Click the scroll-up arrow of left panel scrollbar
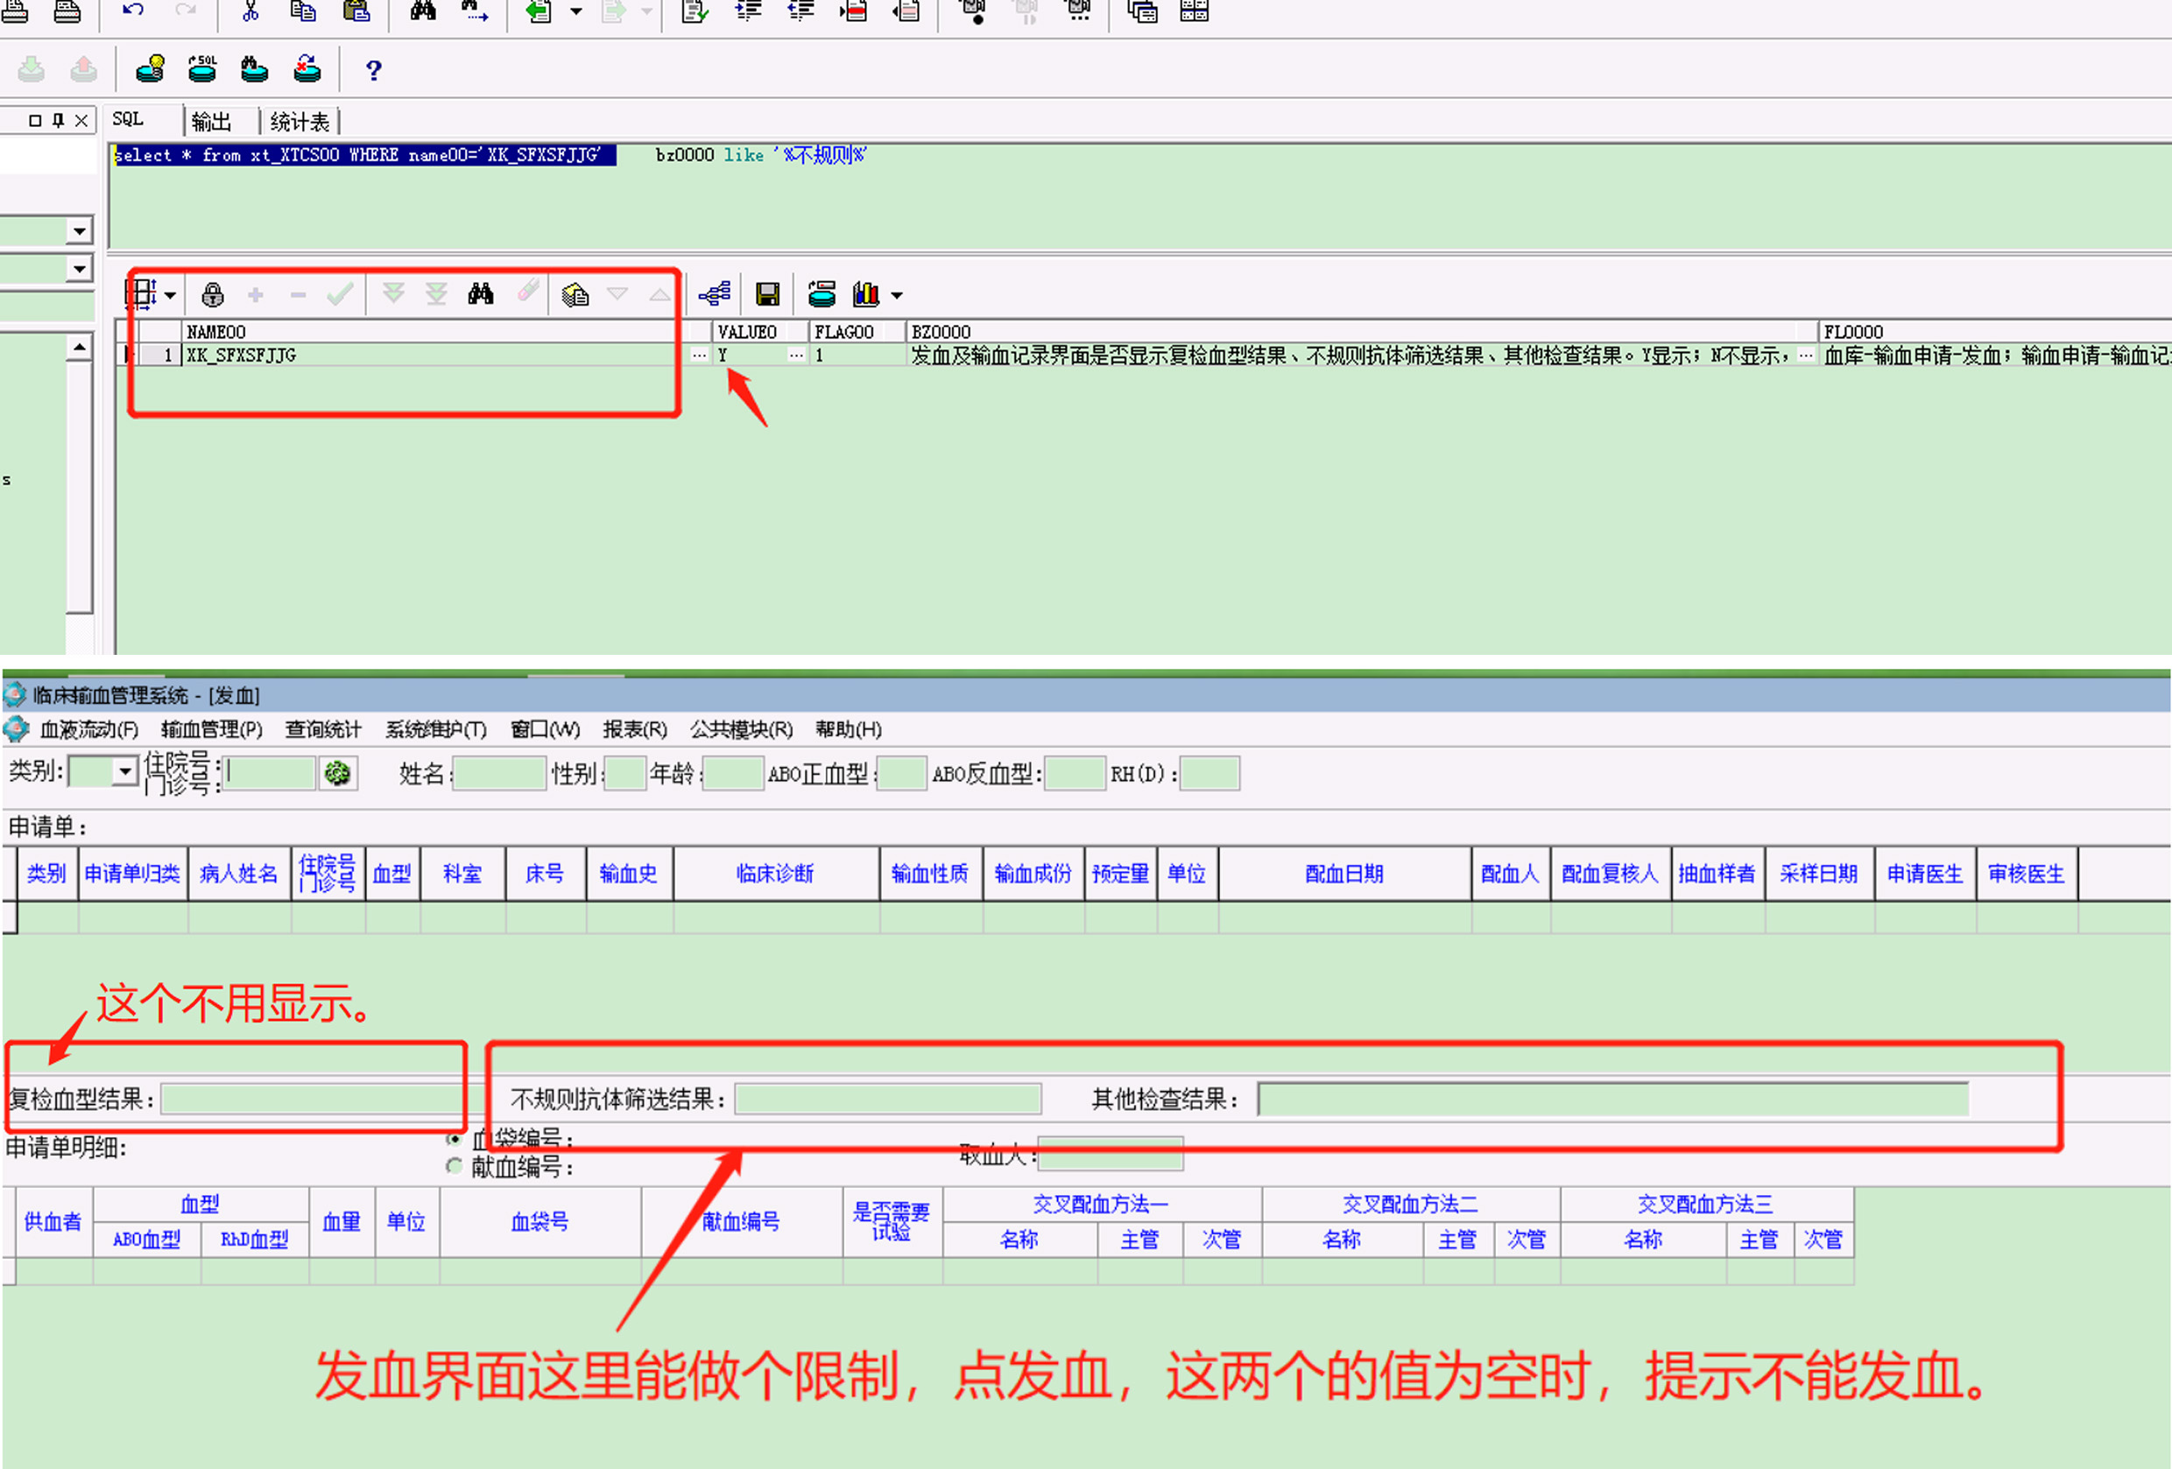The height and width of the screenshot is (1469, 2172). 80,348
